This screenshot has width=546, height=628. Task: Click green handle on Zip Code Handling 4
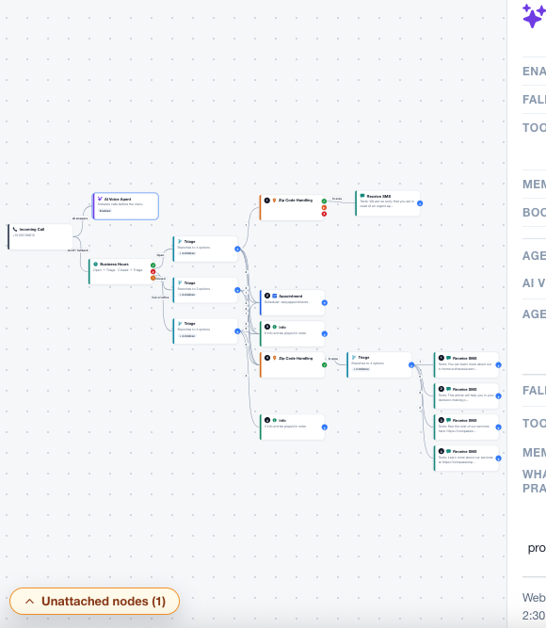coord(324,365)
